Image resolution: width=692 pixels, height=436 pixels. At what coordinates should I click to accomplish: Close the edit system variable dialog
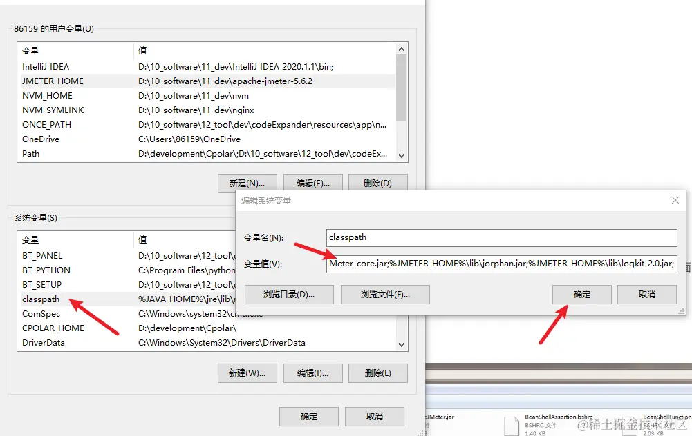[x=675, y=200]
